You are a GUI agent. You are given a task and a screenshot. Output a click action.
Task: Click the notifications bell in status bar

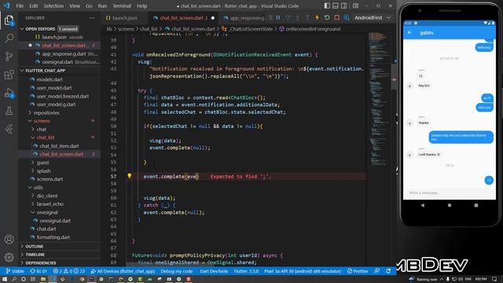[388, 271]
